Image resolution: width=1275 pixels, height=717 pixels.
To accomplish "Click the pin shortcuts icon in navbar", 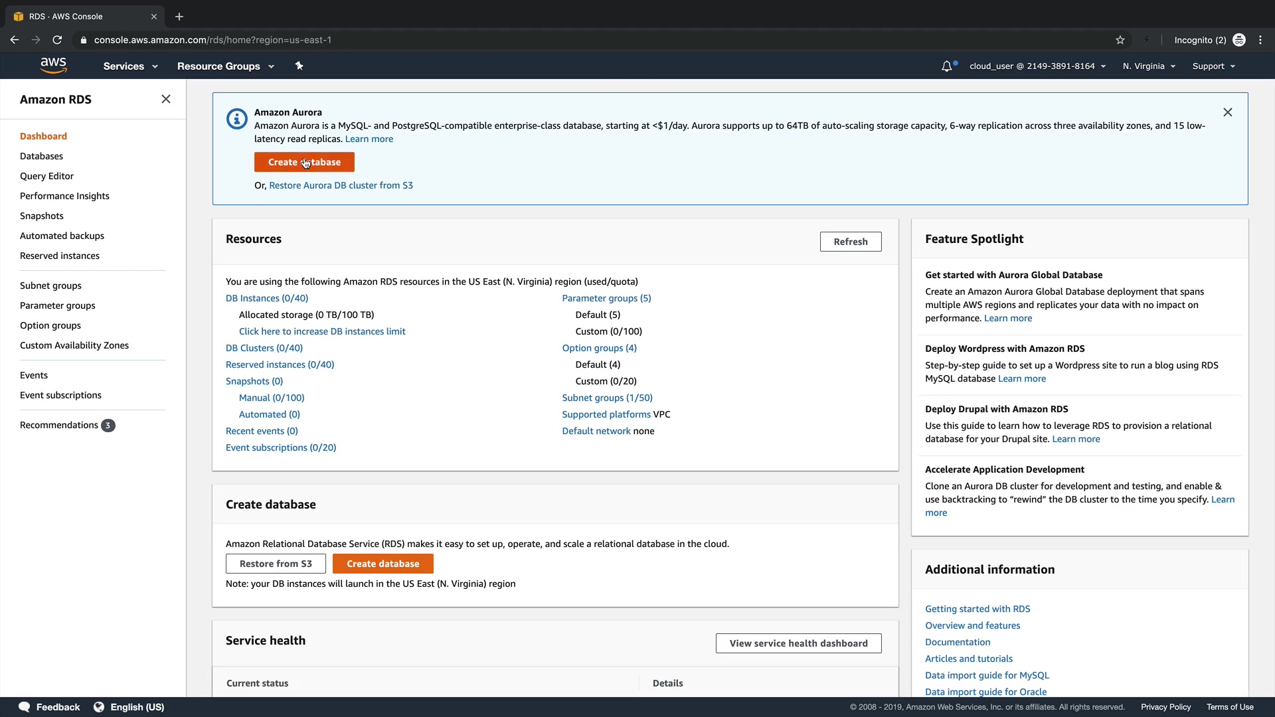I will click(299, 66).
